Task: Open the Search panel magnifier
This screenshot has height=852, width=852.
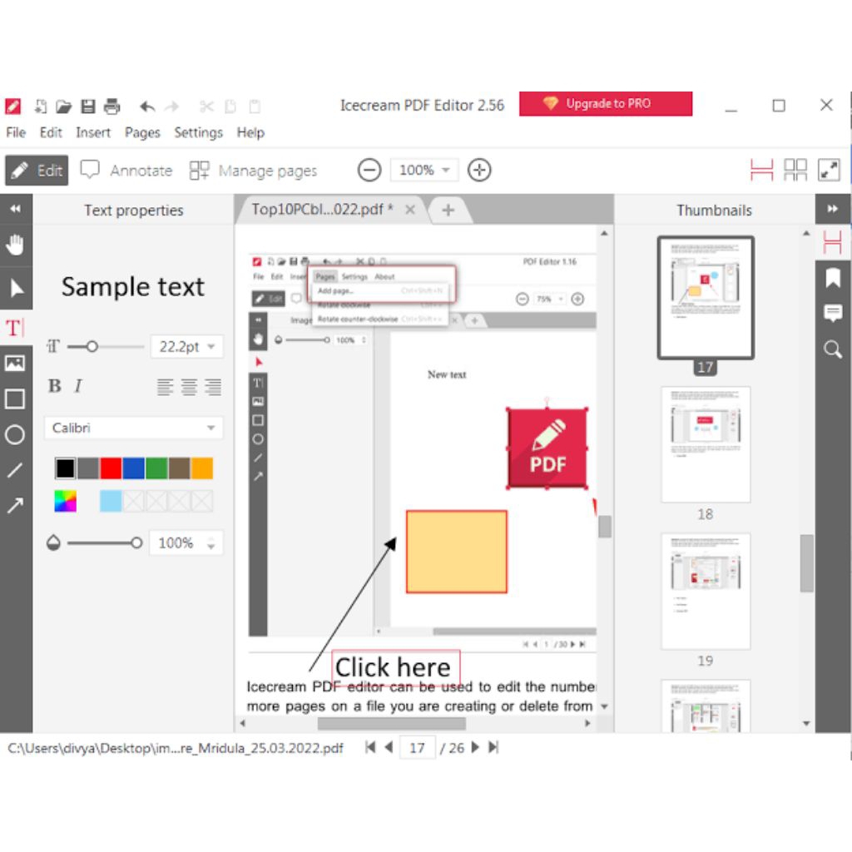Action: pos(832,349)
